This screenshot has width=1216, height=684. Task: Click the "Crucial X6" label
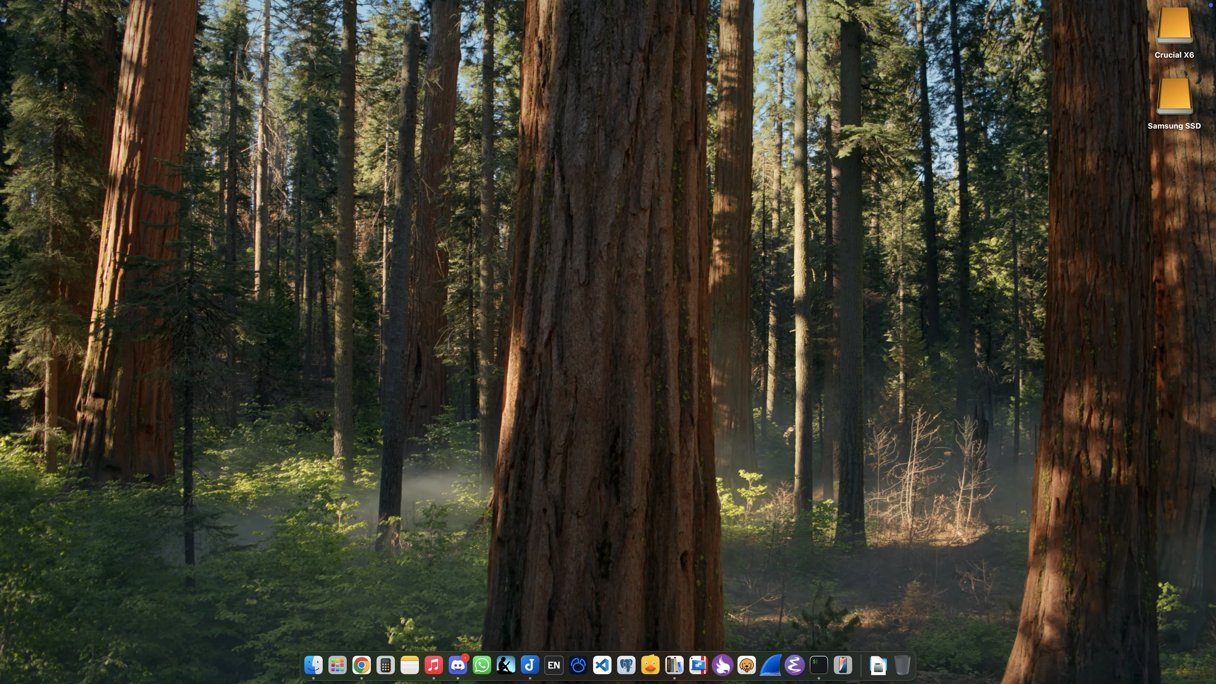[x=1175, y=55]
